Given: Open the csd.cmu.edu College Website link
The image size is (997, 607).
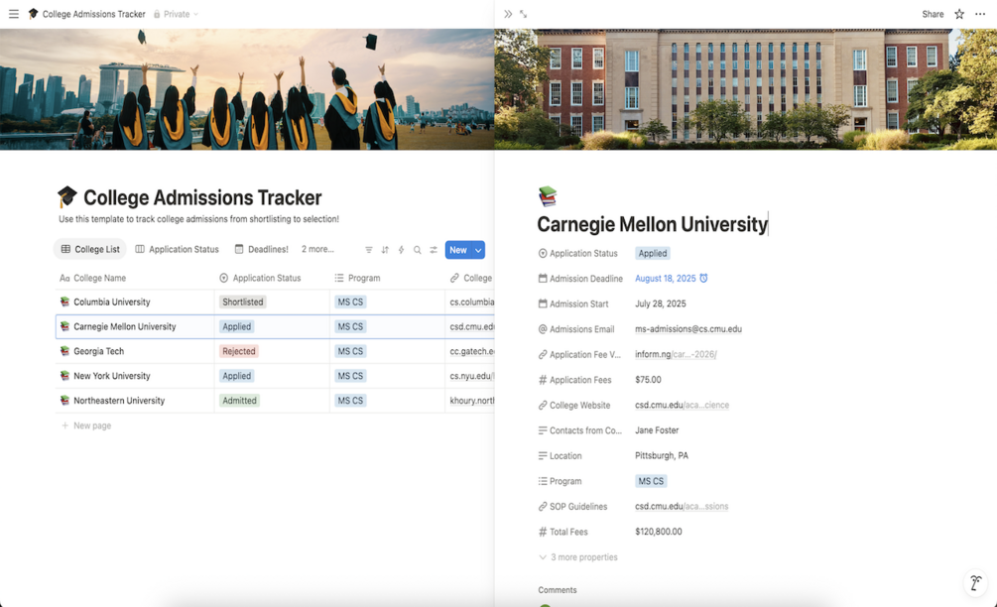Looking at the screenshot, I should click(682, 405).
